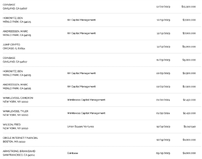The image size is (202, 159).
Task: Open the first HOROWITZ, BEN donor entry
Action: coord(13,18)
